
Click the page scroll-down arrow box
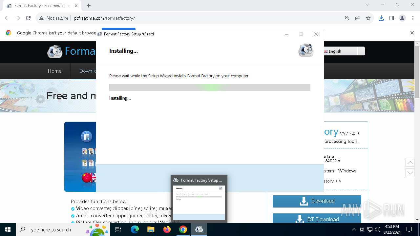coord(410,172)
